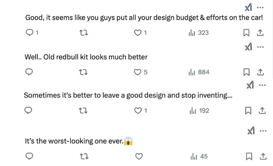The height and width of the screenshot is (166, 273).
Task: Open three-dot menu on 'stop inventing' tweet
Action: pyautogui.click(x=262, y=85)
